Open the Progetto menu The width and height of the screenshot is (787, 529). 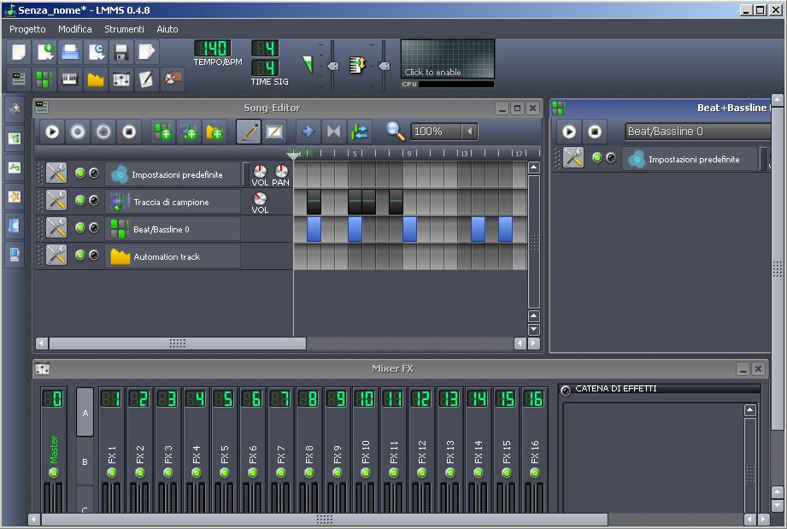coord(28,29)
